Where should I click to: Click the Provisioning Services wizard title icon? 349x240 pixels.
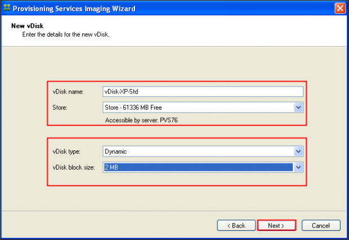pyautogui.click(x=7, y=8)
